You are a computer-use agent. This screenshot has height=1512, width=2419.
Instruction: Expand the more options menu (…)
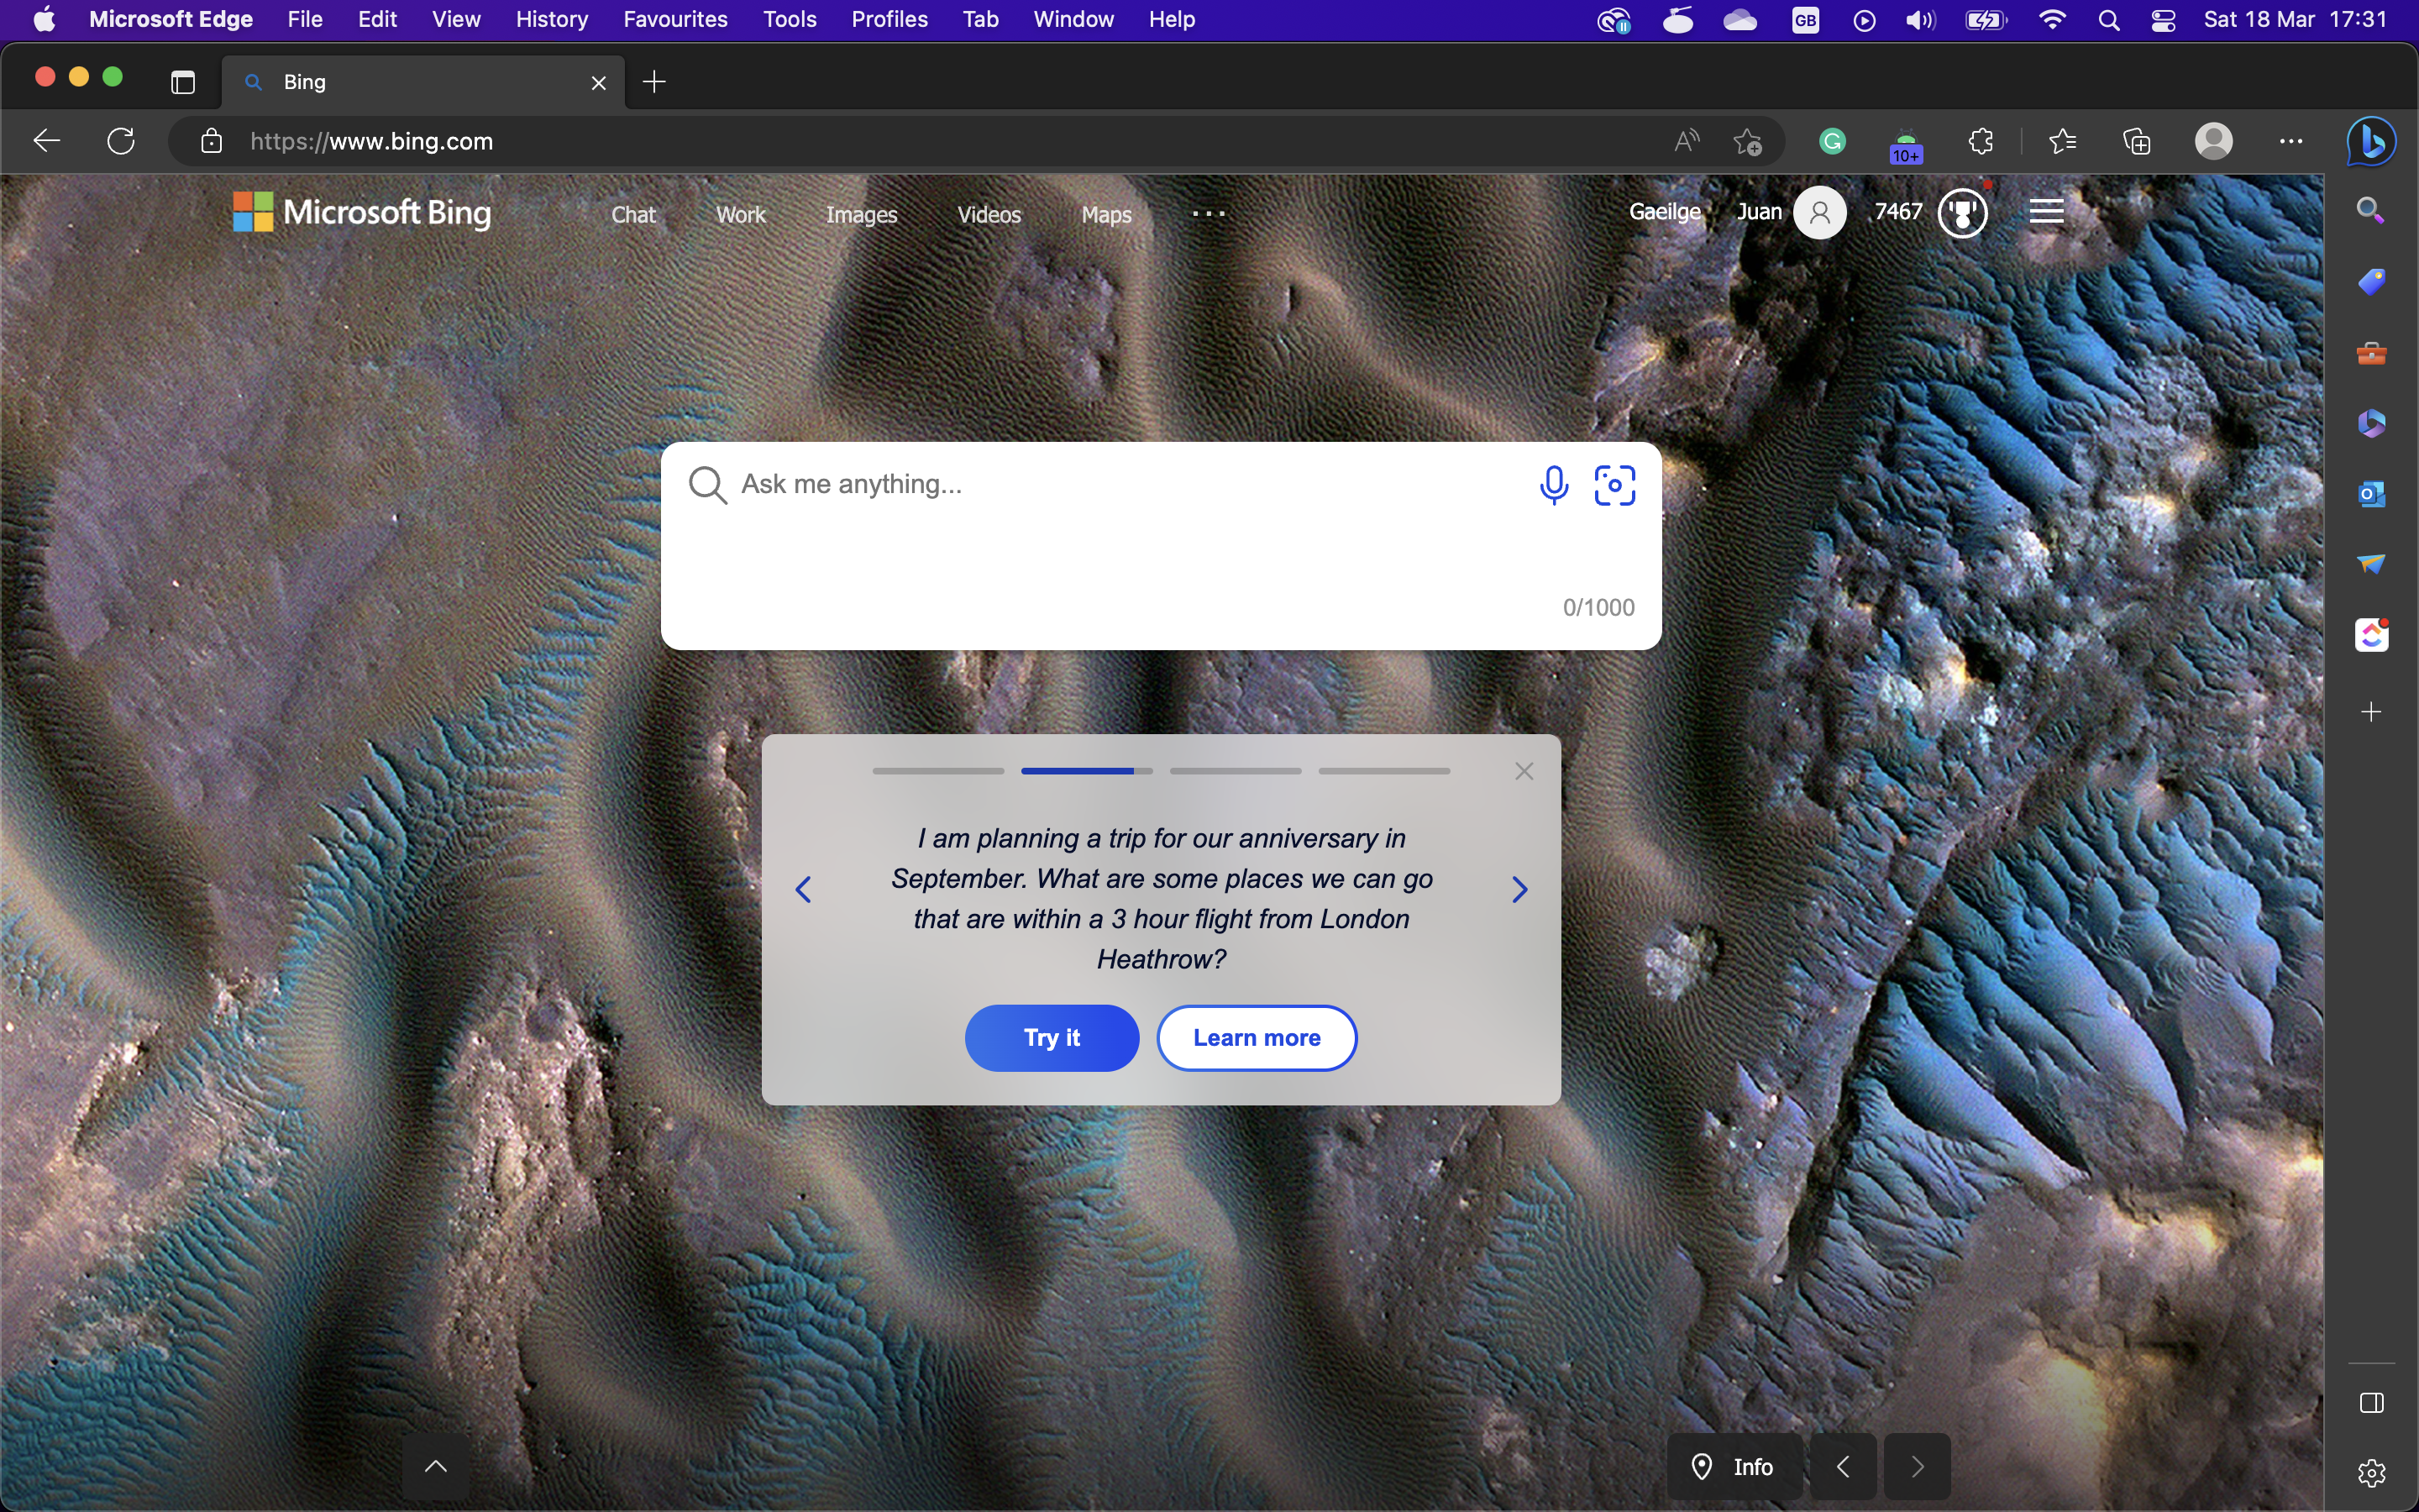[1207, 213]
